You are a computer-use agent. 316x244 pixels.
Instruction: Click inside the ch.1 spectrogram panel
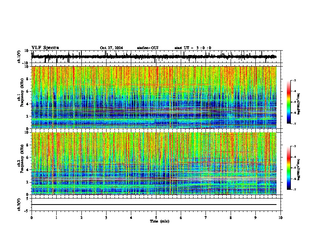point(154,97)
